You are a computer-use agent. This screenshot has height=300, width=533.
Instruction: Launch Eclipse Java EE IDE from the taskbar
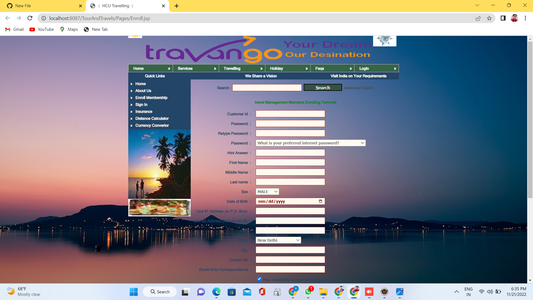pyautogui.click(x=384, y=292)
